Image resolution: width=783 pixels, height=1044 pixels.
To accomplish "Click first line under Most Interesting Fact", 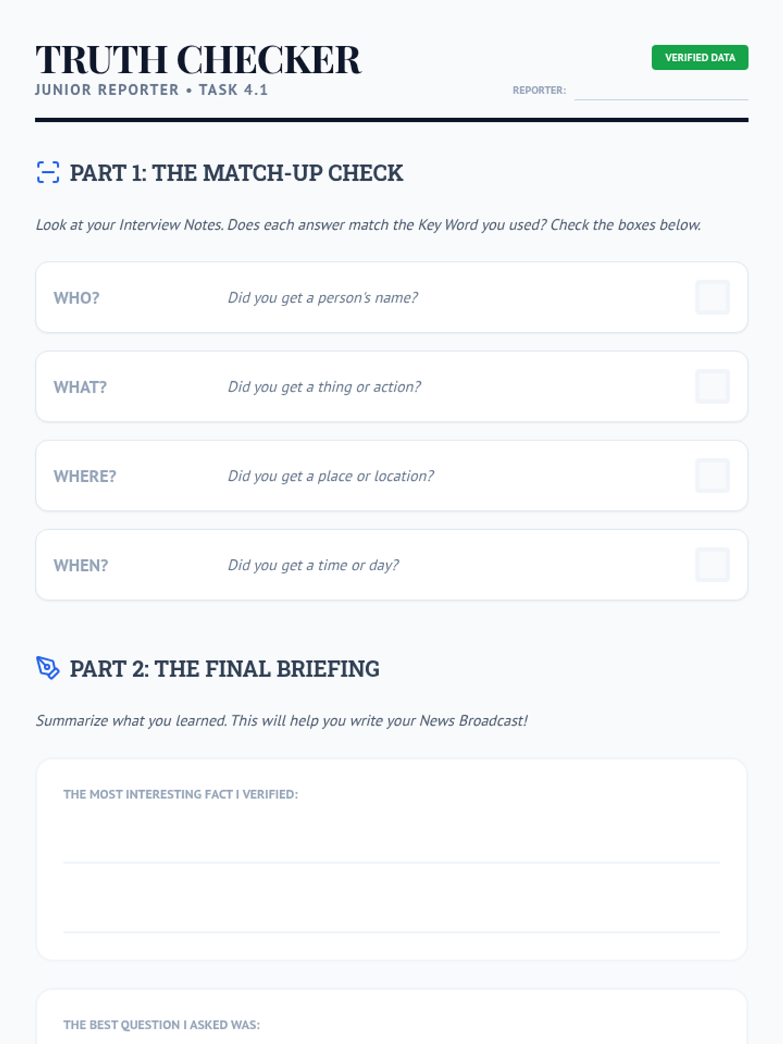I will 391,848.
